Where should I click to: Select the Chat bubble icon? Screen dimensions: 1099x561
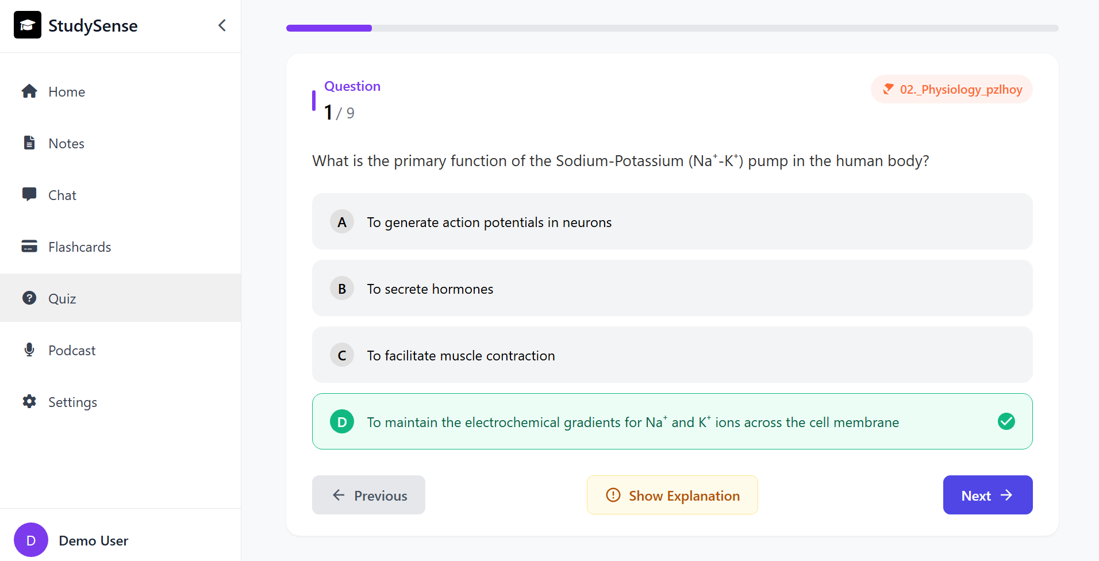[x=29, y=194]
